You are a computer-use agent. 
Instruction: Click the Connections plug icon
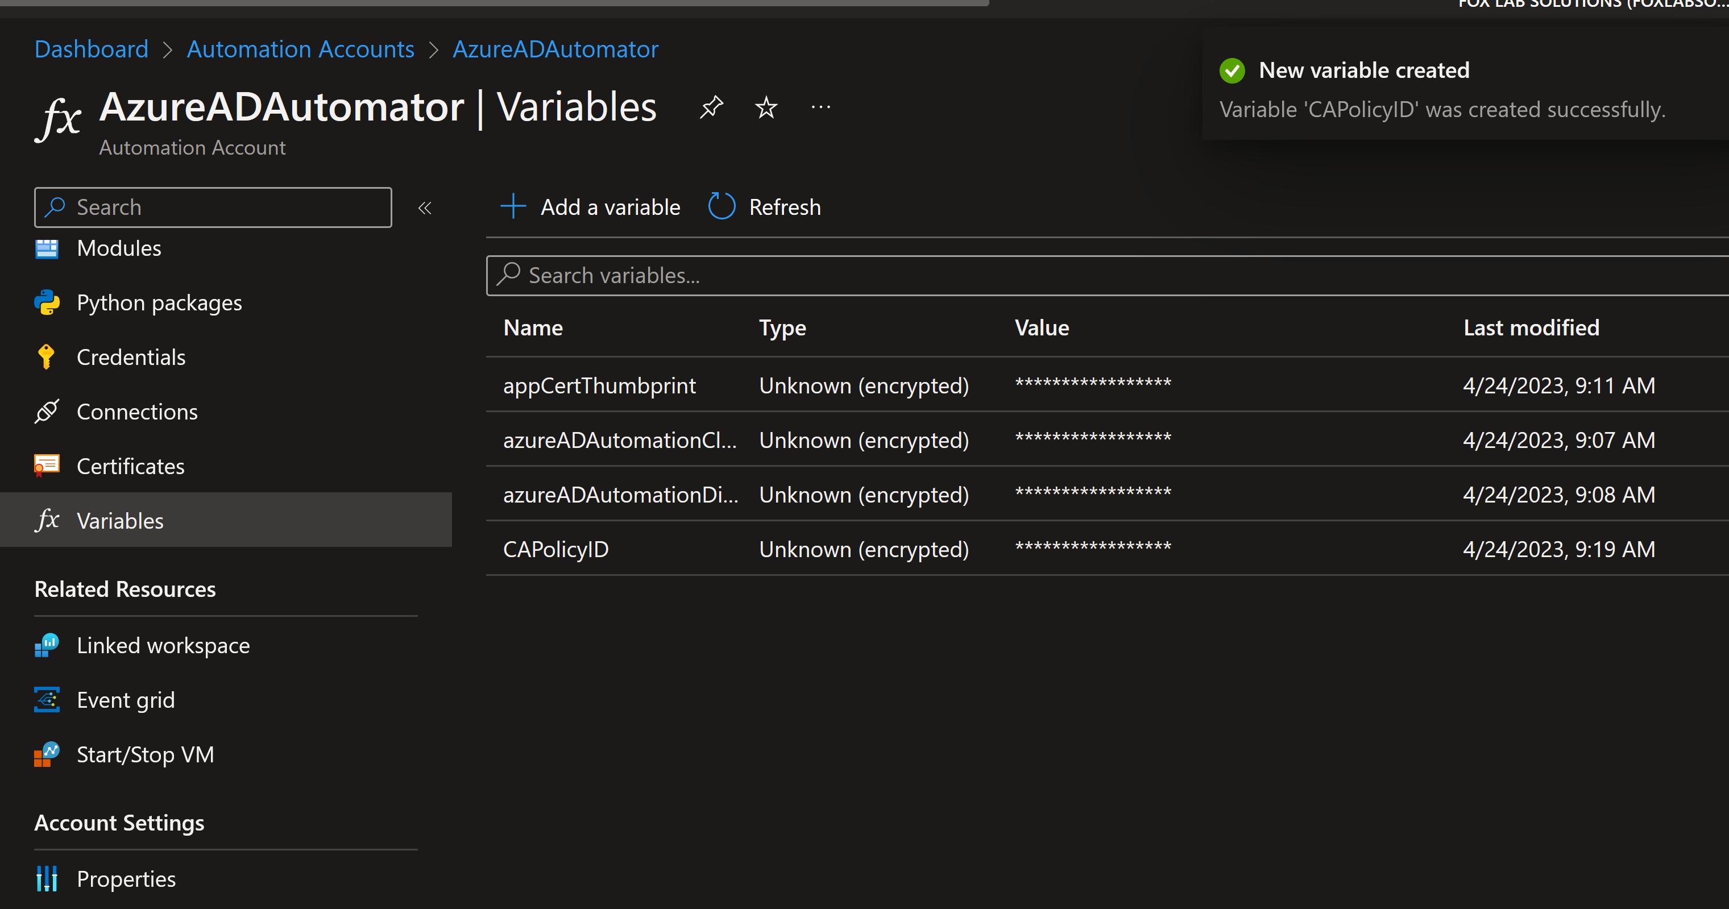[47, 412]
